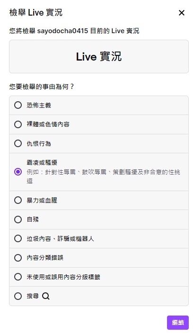Close the 檢舉 Live 實況 dialog
194x334 pixels.
click(181, 13)
